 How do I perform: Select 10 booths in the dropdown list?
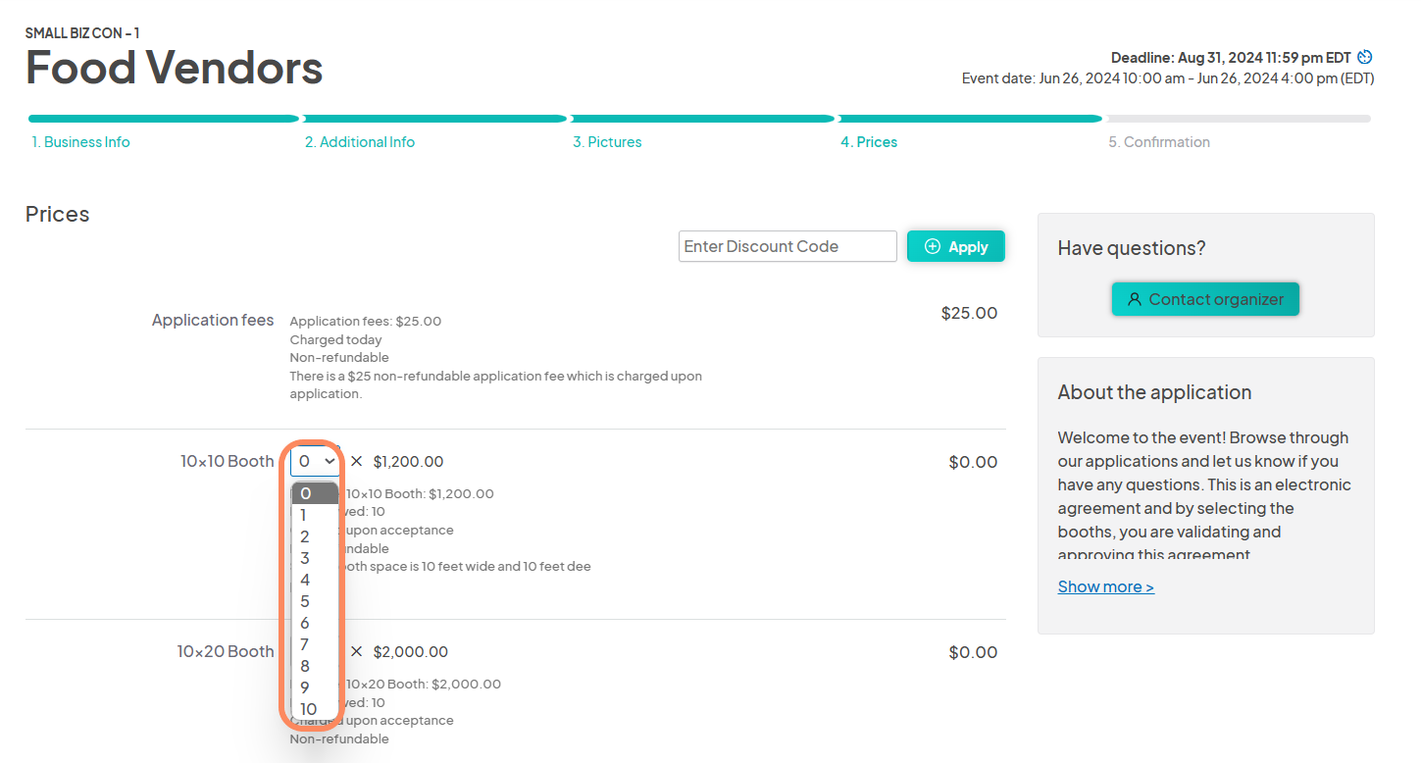click(x=315, y=709)
